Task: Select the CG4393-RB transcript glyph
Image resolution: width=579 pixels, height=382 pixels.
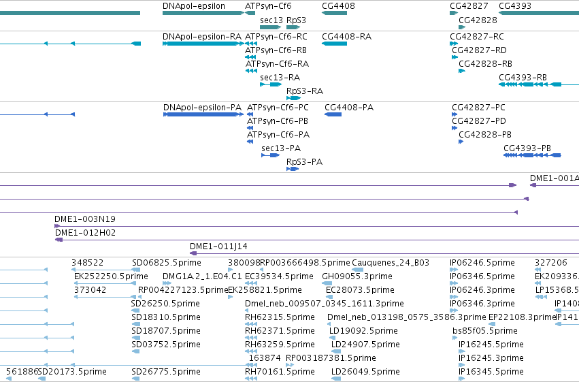Action: coord(530,84)
